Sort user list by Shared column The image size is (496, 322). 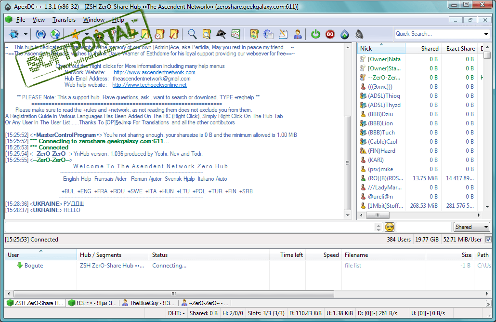423,48
